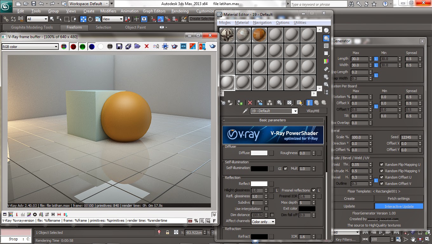The width and height of the screenshot is (432, 244).
Task: Switch to the Freeform tab
Action: tap(74, 27)
